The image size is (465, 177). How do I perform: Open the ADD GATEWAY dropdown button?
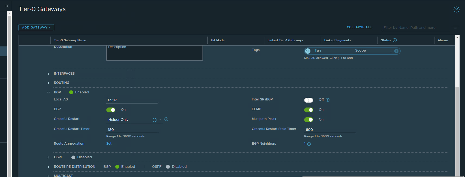pyautogui.click(x=36, y=27)
